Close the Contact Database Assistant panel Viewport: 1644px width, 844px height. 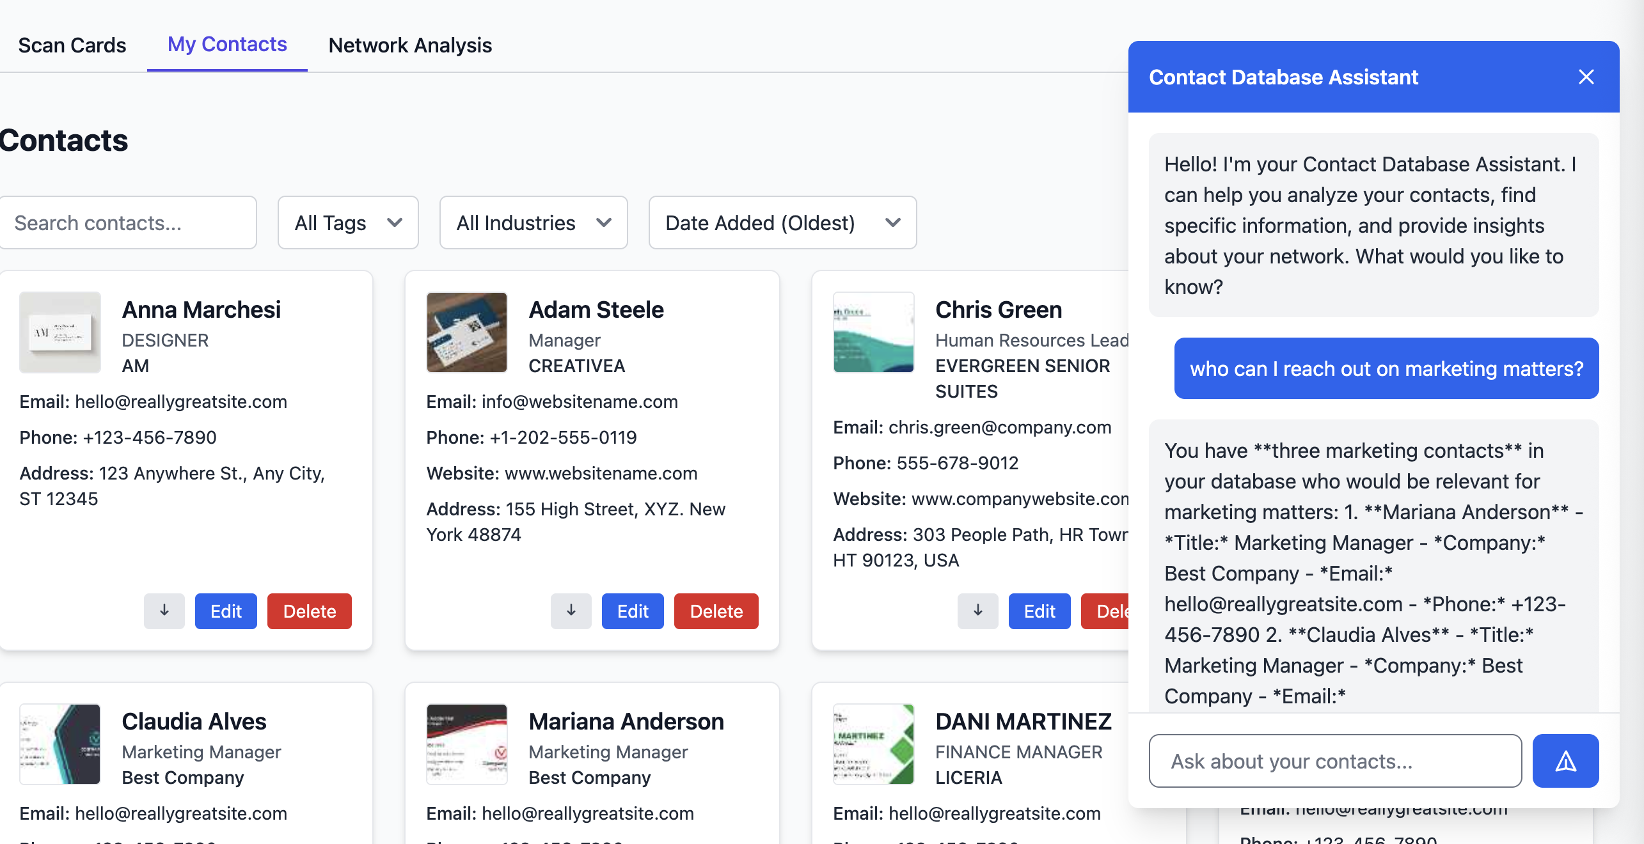(x=1586, y=77)
